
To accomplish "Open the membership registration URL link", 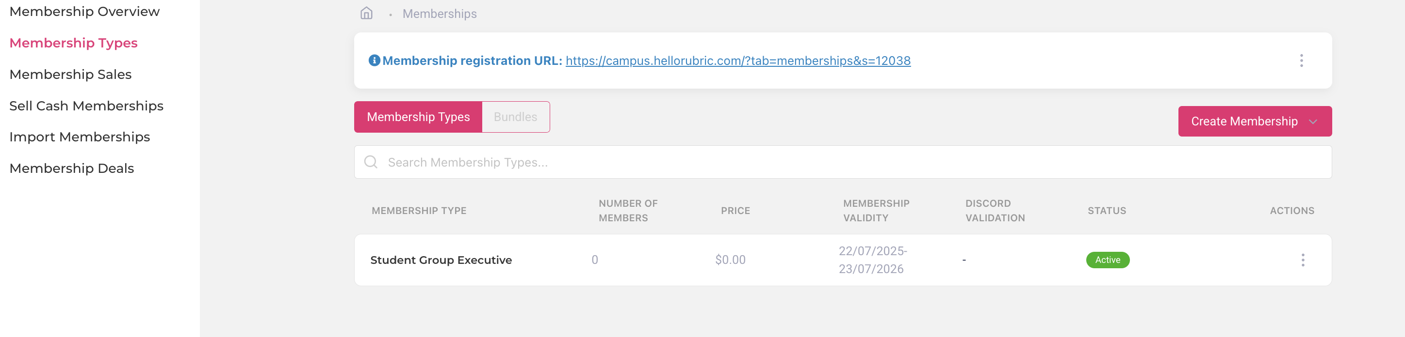I will tap(737, 61).
